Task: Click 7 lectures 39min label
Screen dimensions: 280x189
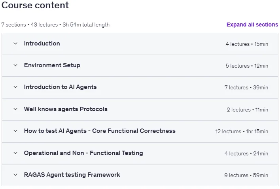Action: 246,88
